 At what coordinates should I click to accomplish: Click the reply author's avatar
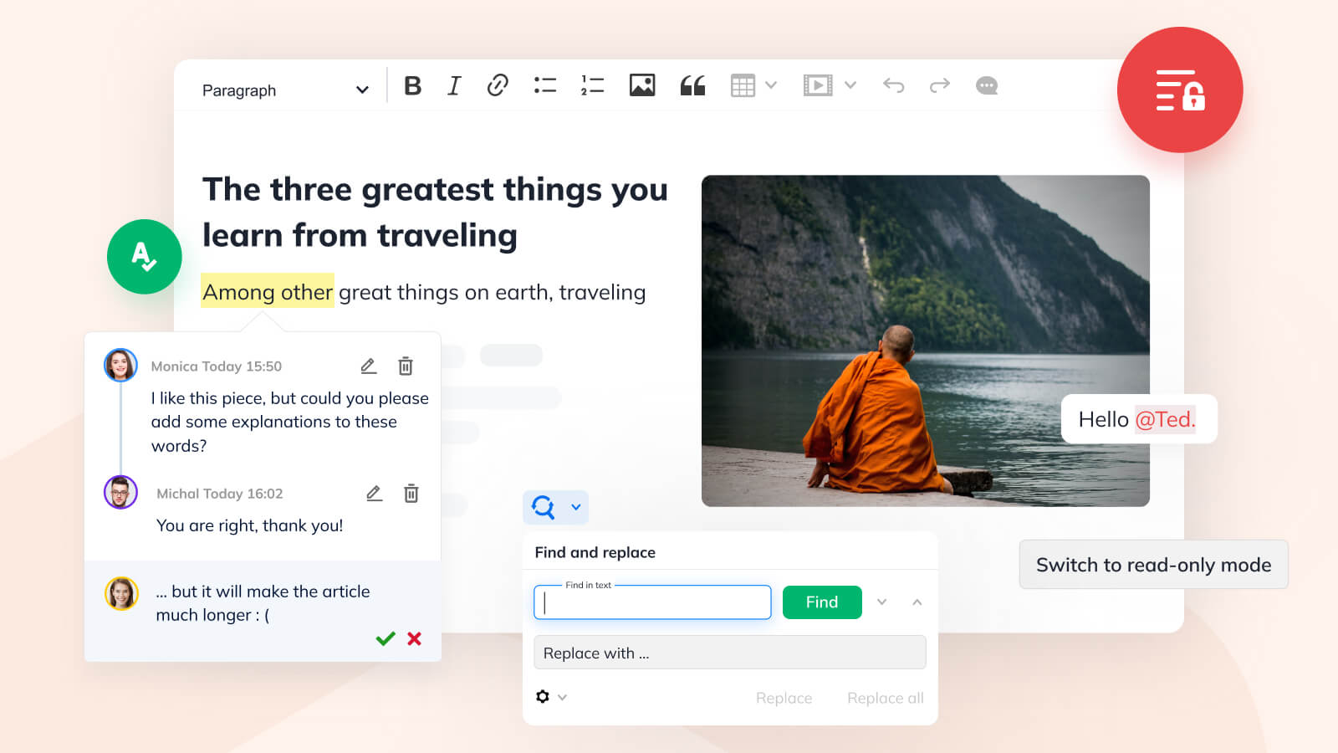click(121, 593)
